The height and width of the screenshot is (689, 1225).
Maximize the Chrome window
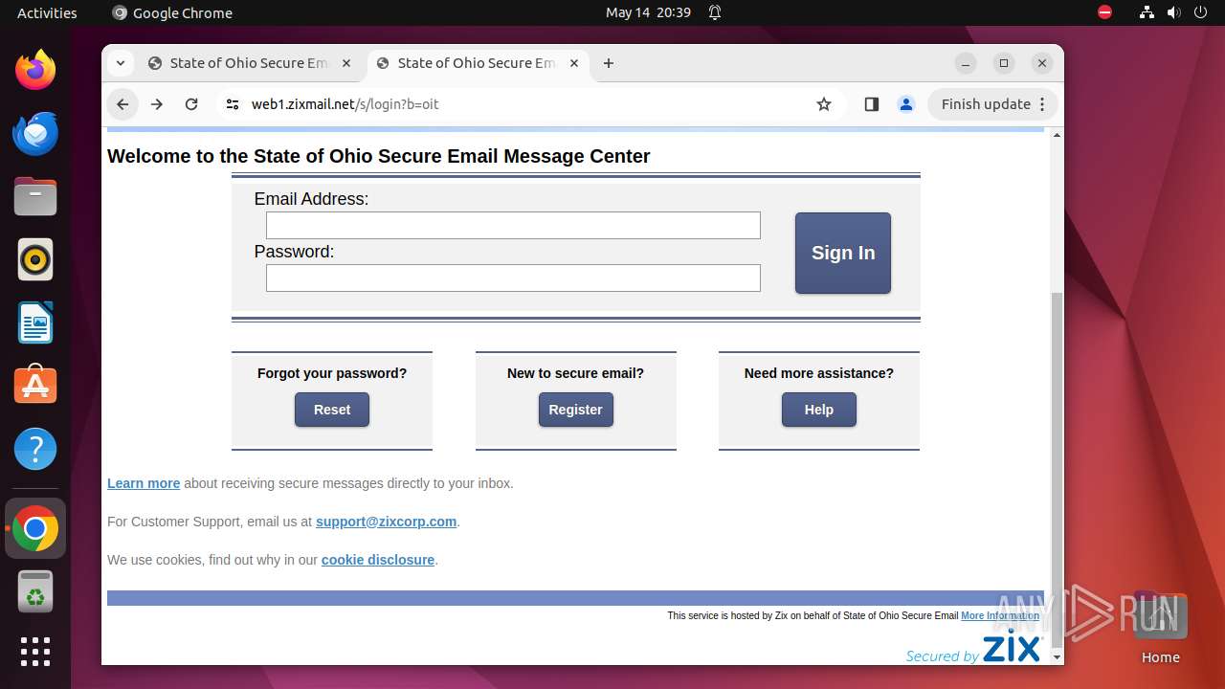[1004, 63]
